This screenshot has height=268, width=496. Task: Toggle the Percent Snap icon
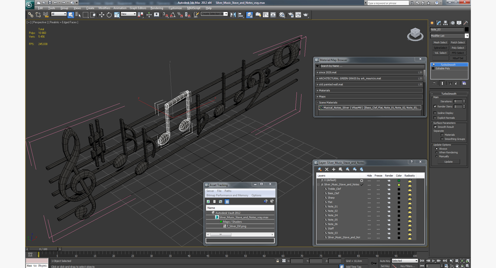[180, 15]
